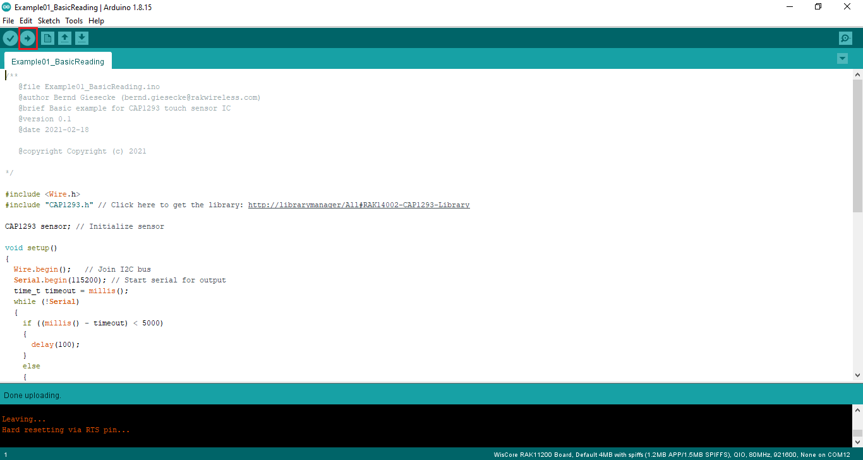The width and height of the screenshot is (863, 460).
Task: Follow the librarymanager RAK14002-CAP1293-Library link
Action: tap(359, 205)
